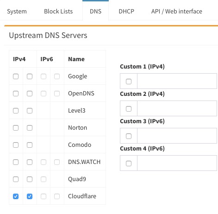Click the Custom 2 (IPv4) label
This screenshot has height=214, width=218.
(142, 94)
